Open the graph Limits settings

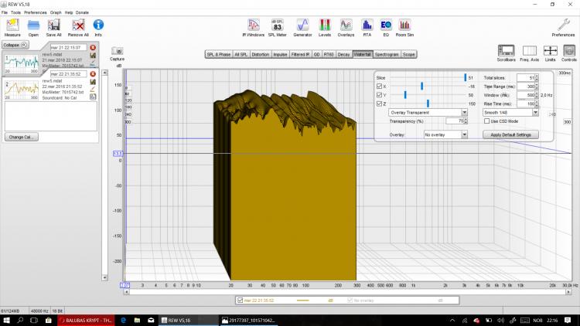(x=550, y=51)
